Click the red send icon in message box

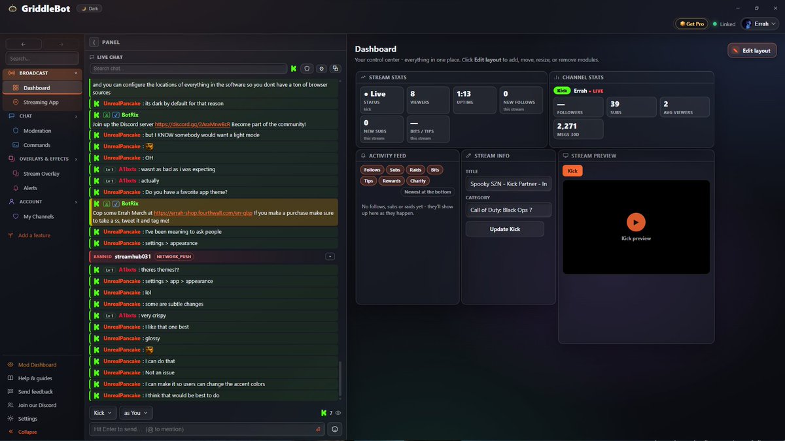(x=318, y=429)
